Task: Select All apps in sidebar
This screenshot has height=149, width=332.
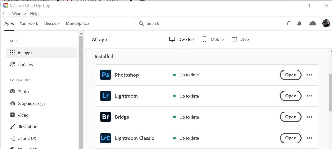Action: (x=42, y=53)
